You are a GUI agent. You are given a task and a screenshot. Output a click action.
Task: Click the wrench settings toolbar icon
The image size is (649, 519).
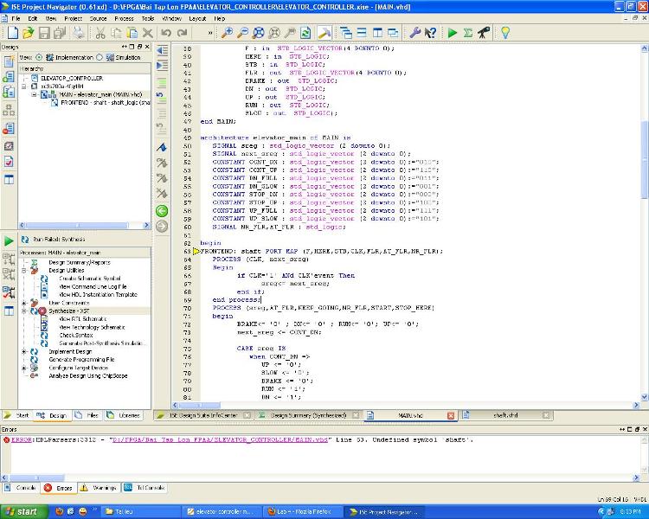pos(414,33)
